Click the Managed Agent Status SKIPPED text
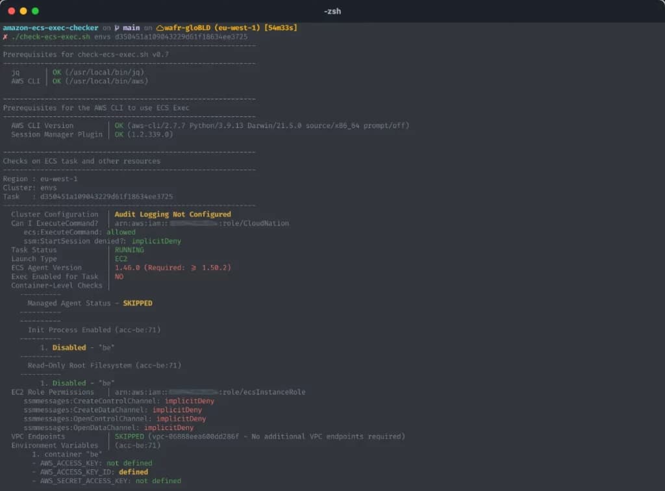The height and width of the screenshot is (491, 665). pyautogui.click(x=138, y=303)
